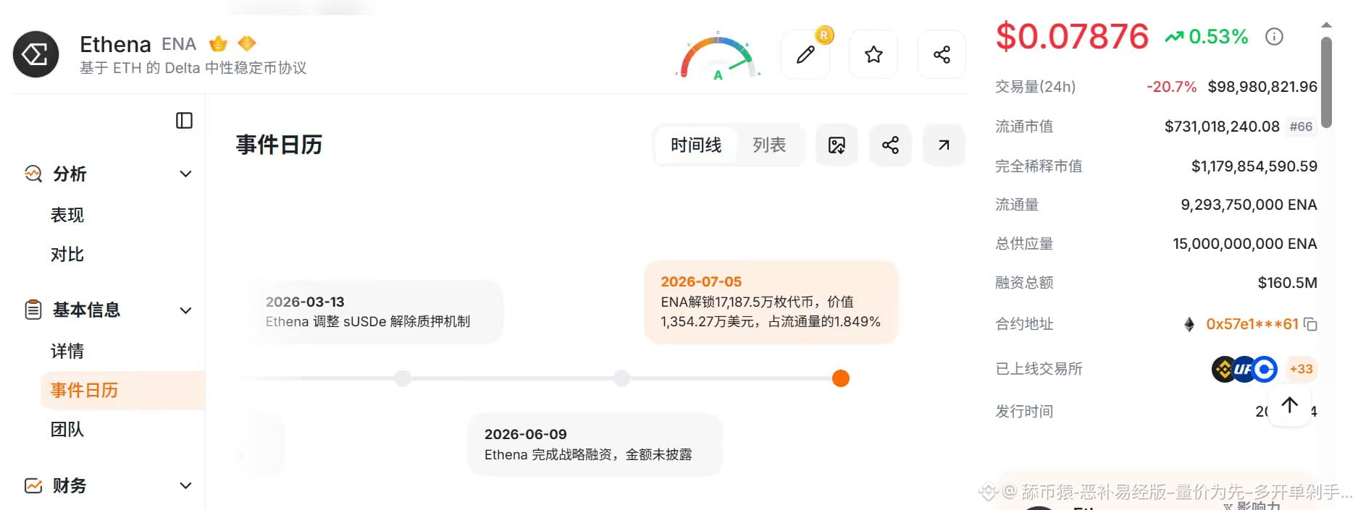This screenshot has width=1358, height=510.
Task: Open 团队 in the sidebar
Action: coord(67,429)
